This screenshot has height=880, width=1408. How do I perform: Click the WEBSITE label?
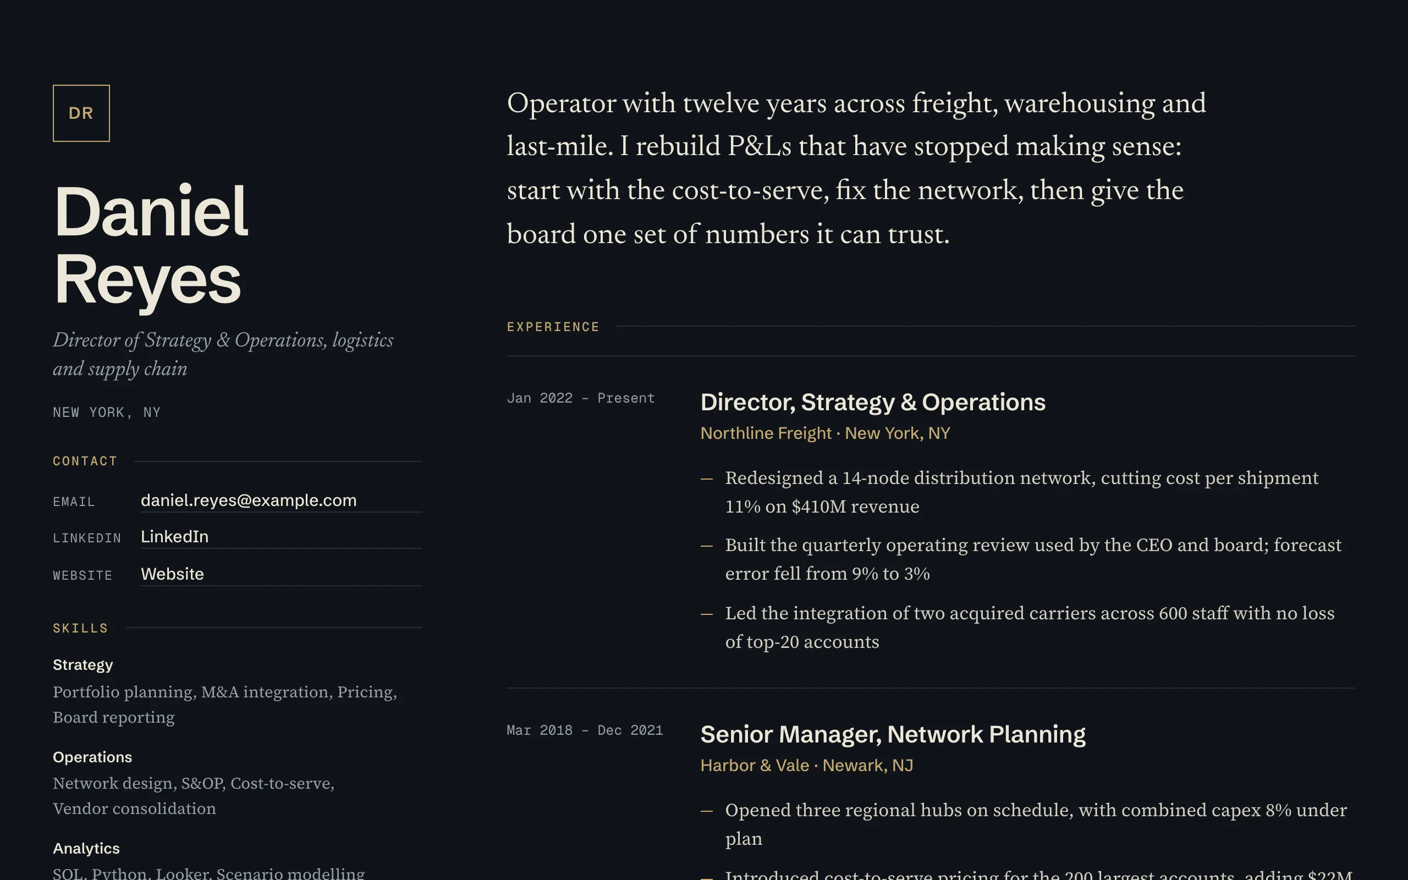pyautogui.click(x=82, y=575)
